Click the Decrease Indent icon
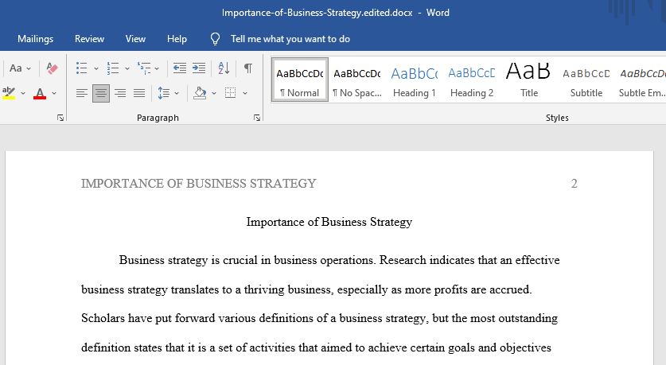This screenshot has height=365, width=666. [x=180, y=68]
